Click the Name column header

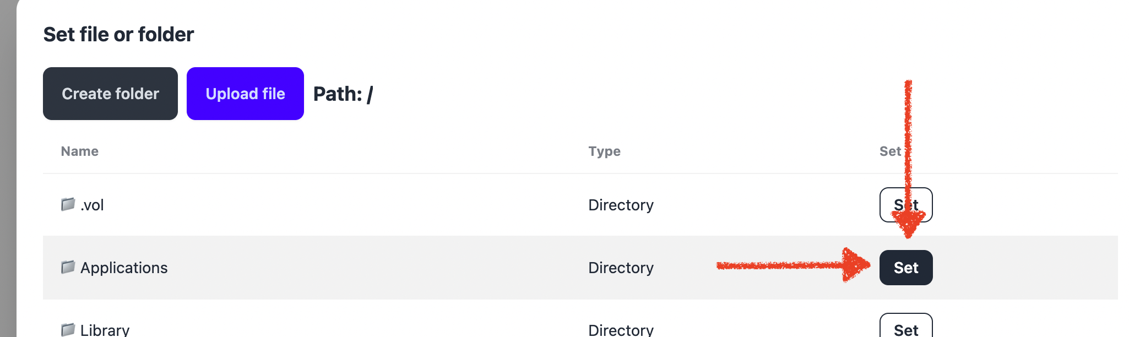79,151
